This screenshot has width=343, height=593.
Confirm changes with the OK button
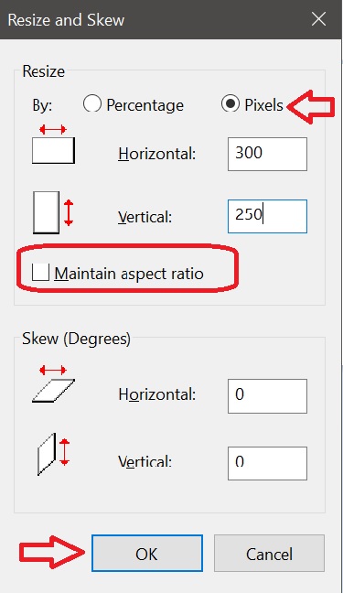pyautogui.click(x=147, y=553)
